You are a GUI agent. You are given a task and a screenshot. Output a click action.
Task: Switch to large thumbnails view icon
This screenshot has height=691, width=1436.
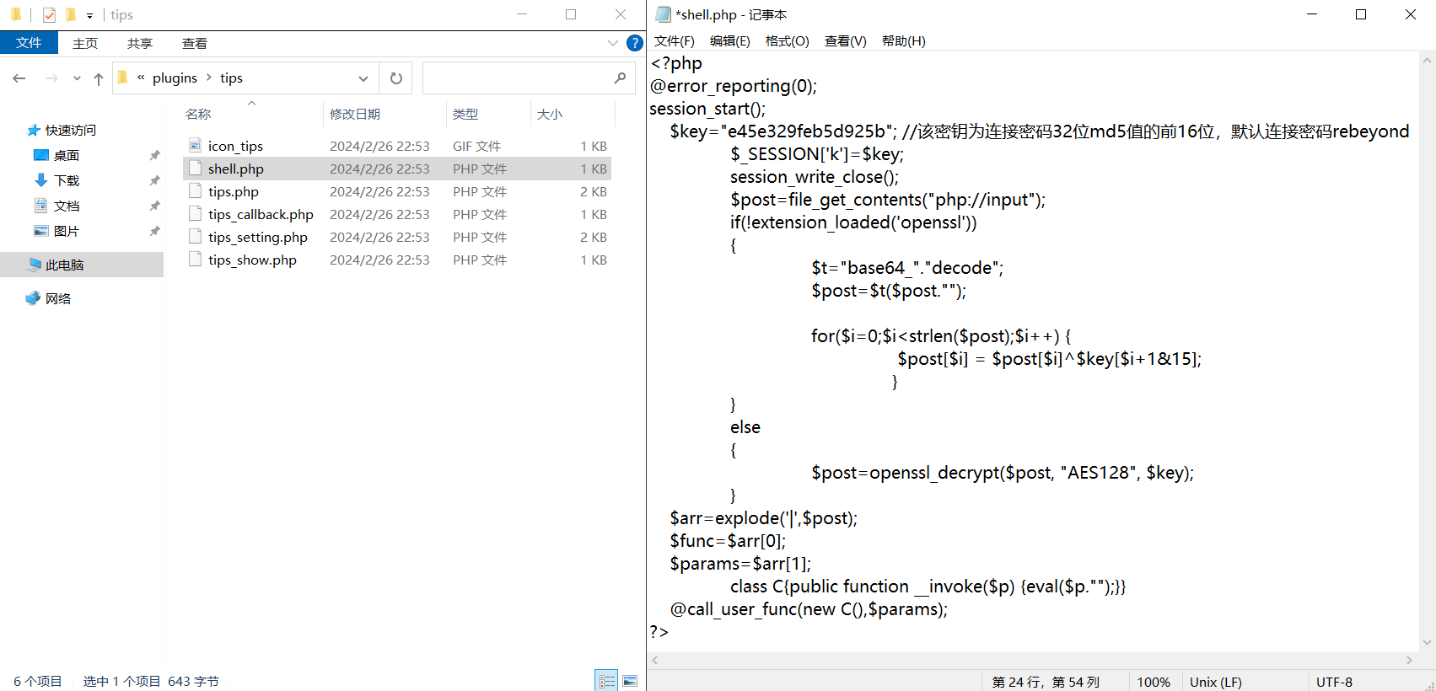630,681
